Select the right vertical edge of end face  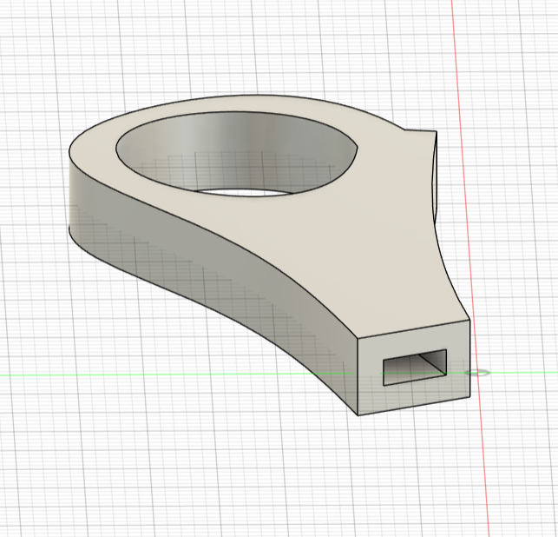point(470,361)
